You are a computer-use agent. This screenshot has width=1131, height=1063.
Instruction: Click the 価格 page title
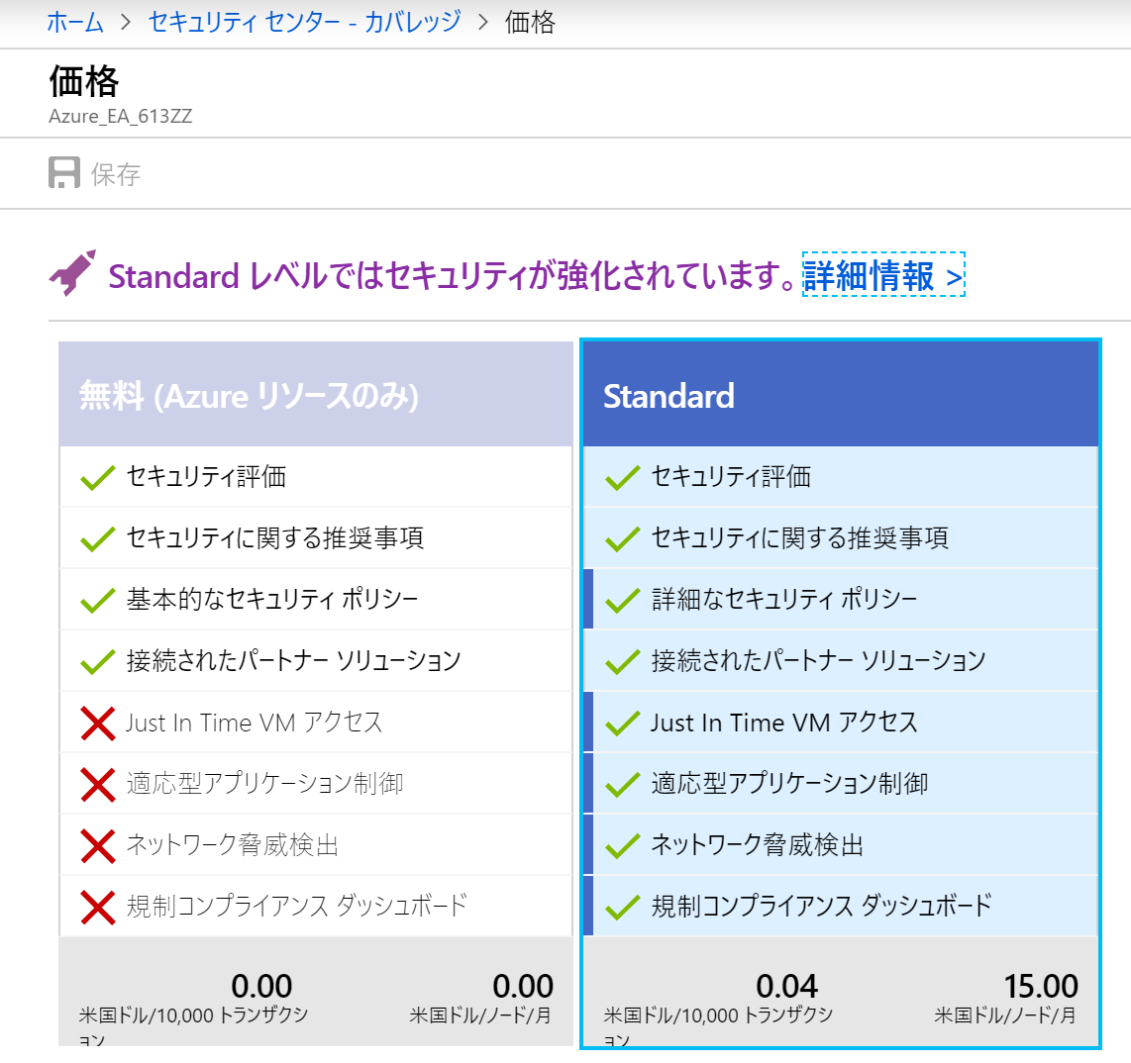click(x=83, y=80)
